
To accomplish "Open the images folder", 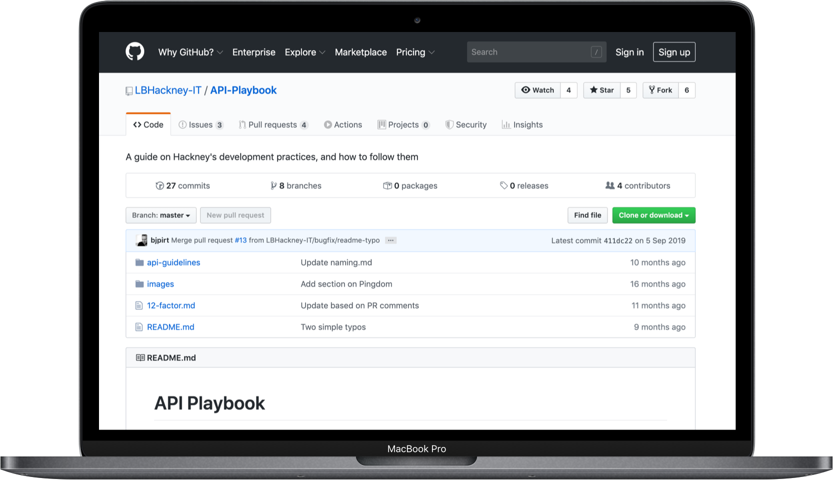I will tap(160, 284).
